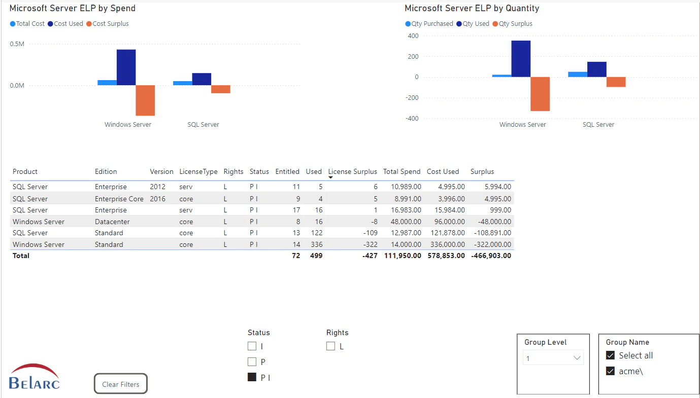This screenshot has width=700, height=398.
Task: Sort the table by the Product column
Action: 25,171
